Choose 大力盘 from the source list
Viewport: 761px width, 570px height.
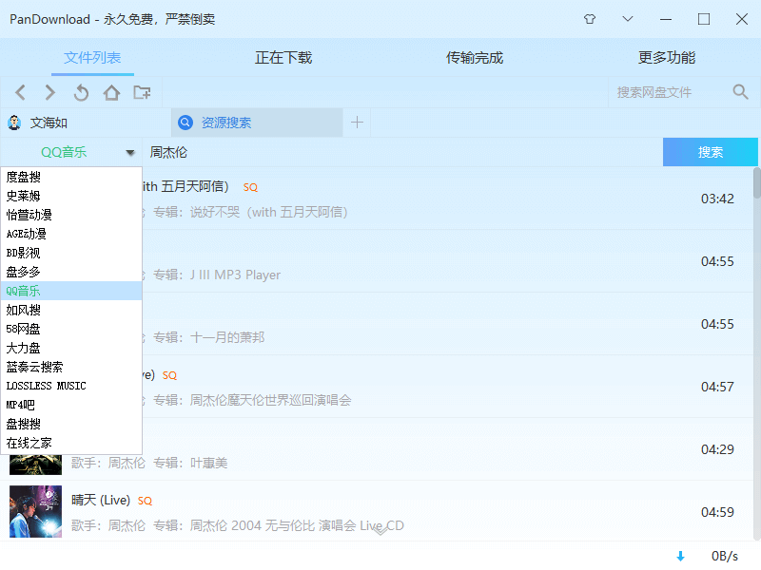pyautogui.click(x=71, y=348)
